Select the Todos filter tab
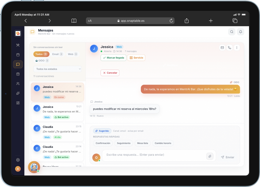The width and height of the screenshot is (260, 187). [x=41, y=54]
